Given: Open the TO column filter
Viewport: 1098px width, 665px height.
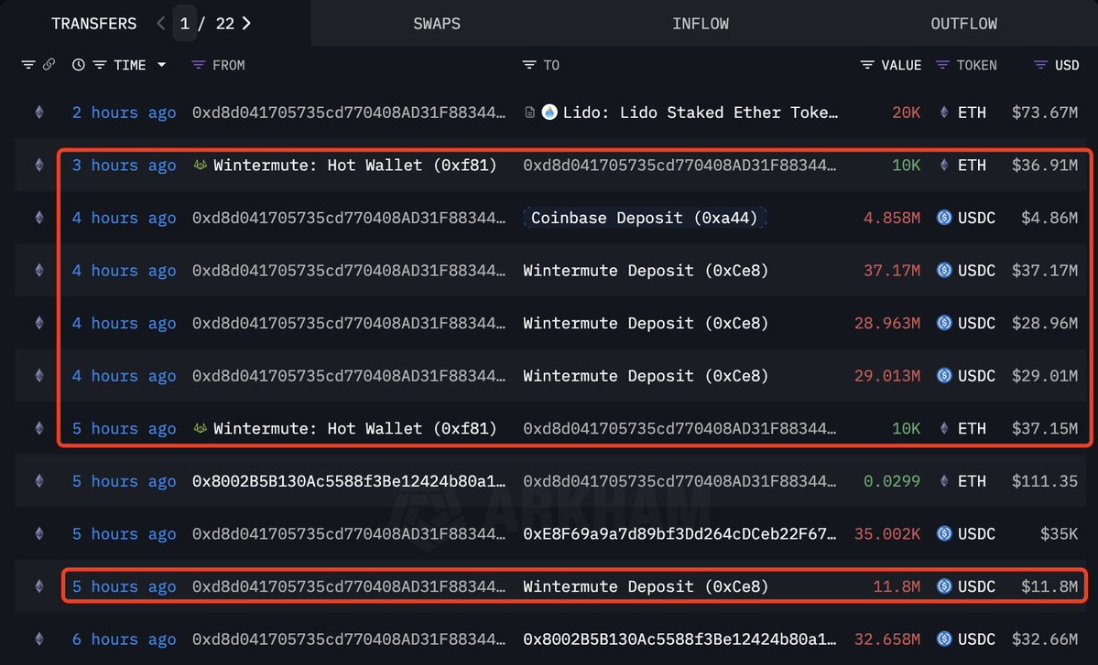Looking at the screenshot, I should pyautogui.click(x=528, y=65).
